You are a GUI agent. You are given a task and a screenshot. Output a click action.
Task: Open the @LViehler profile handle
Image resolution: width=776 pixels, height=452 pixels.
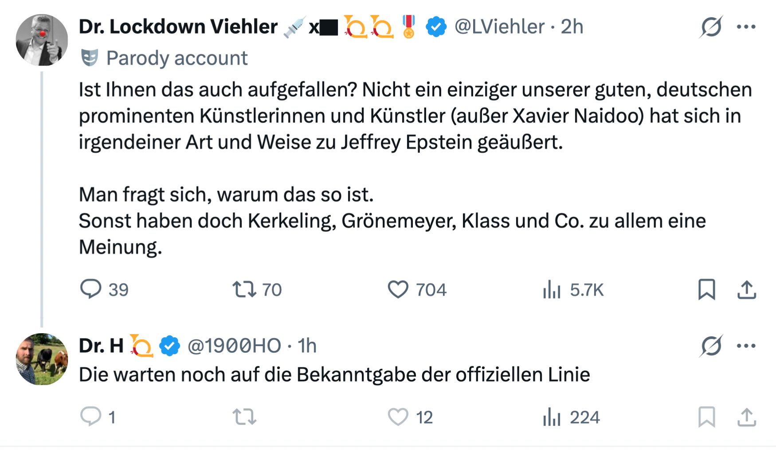[x=499, y=27]
